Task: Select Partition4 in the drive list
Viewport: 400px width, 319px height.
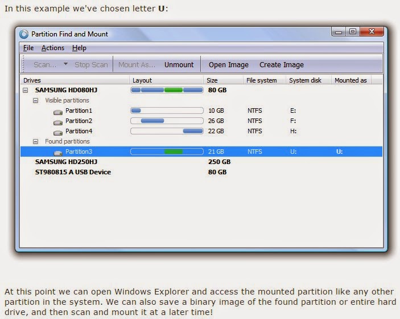Action: pyautogui.click(x=79, y=131)
